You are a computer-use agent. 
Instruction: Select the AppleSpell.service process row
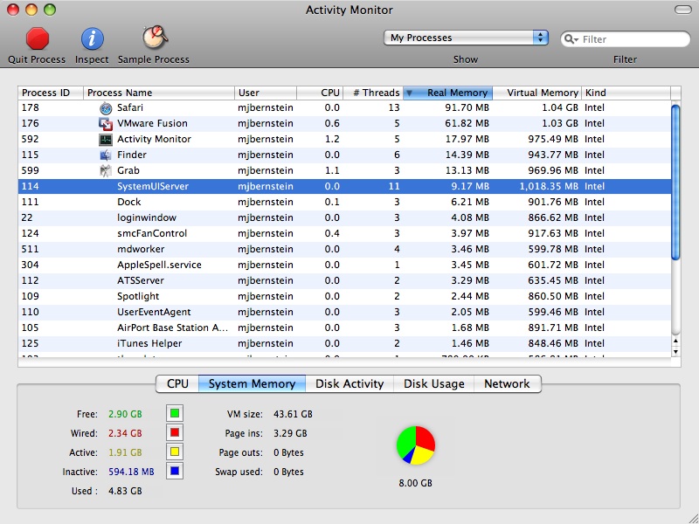[x=344, y=265]
